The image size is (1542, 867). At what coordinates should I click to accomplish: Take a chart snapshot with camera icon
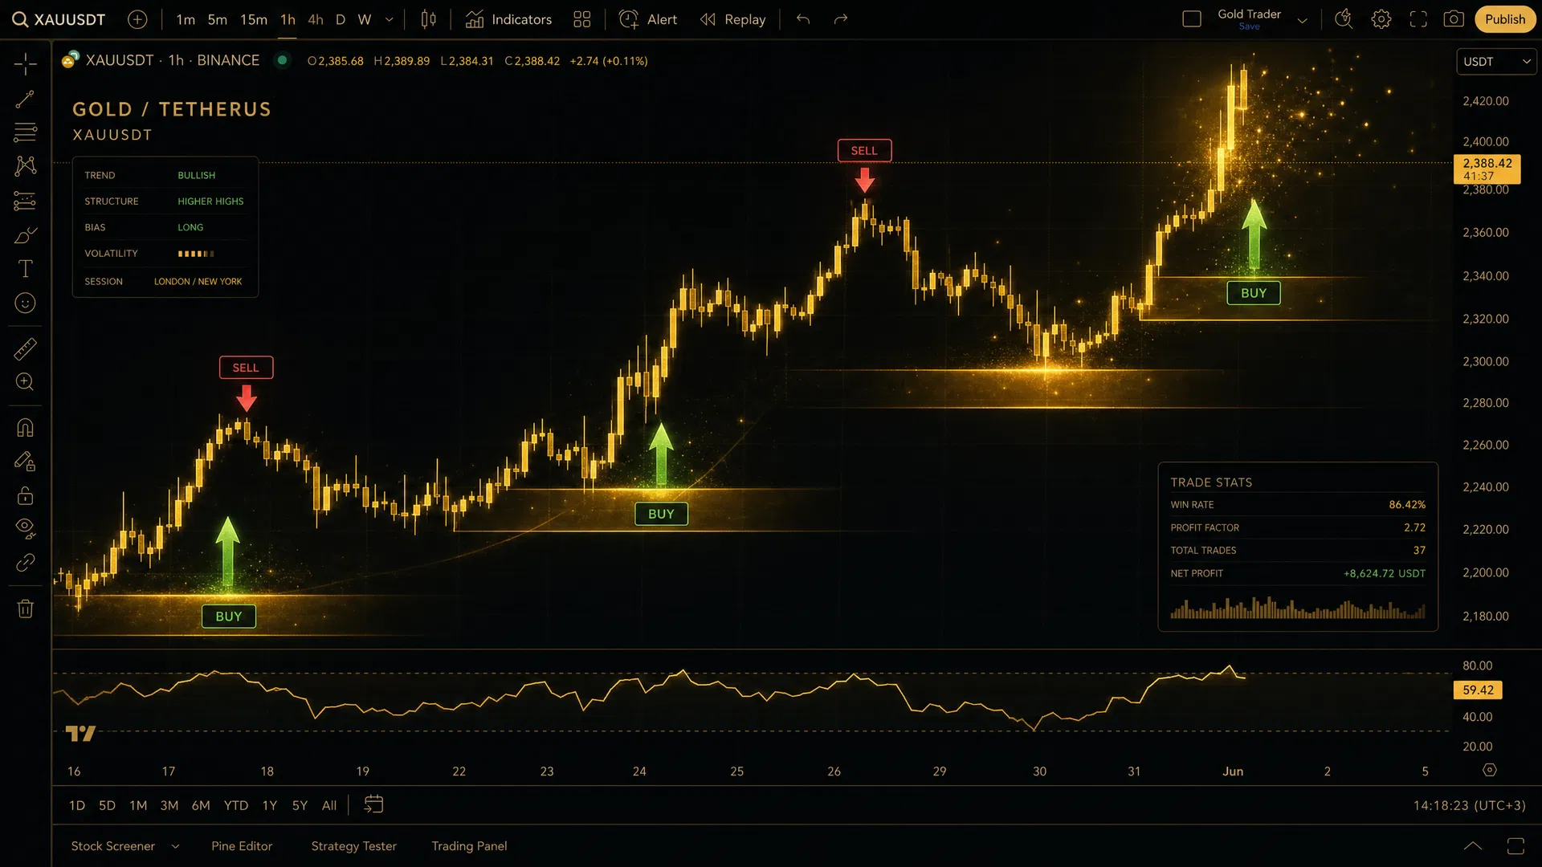1454,19
